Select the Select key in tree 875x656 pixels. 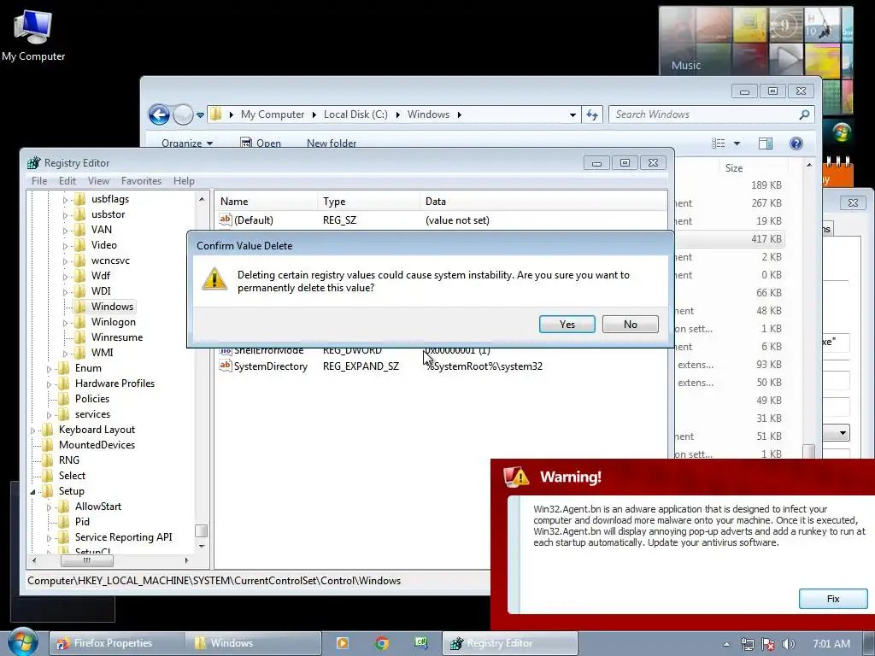[72, 475]
